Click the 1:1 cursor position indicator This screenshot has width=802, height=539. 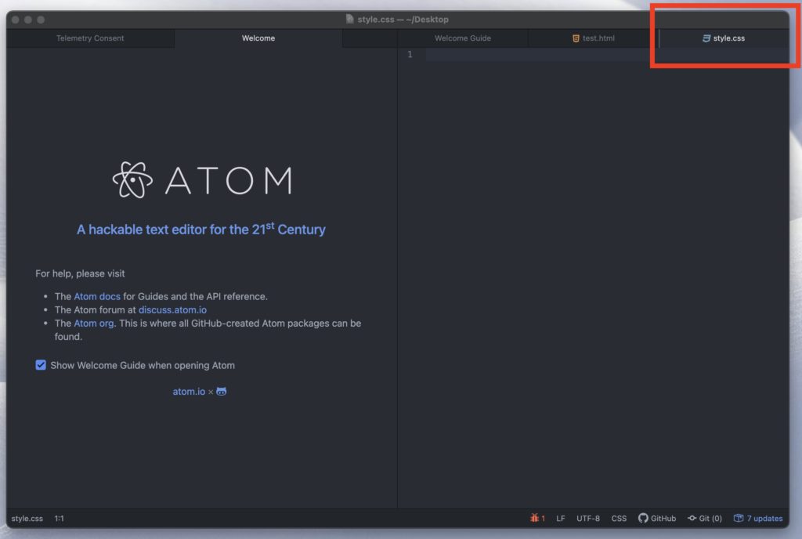[60, 519]
